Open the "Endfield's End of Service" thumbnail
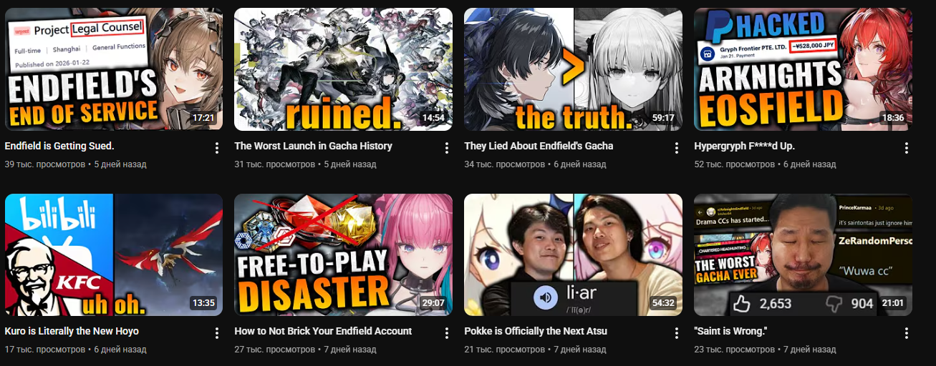Image resolution: width=936 pixels, height=366 pixels. coord(113,69)
